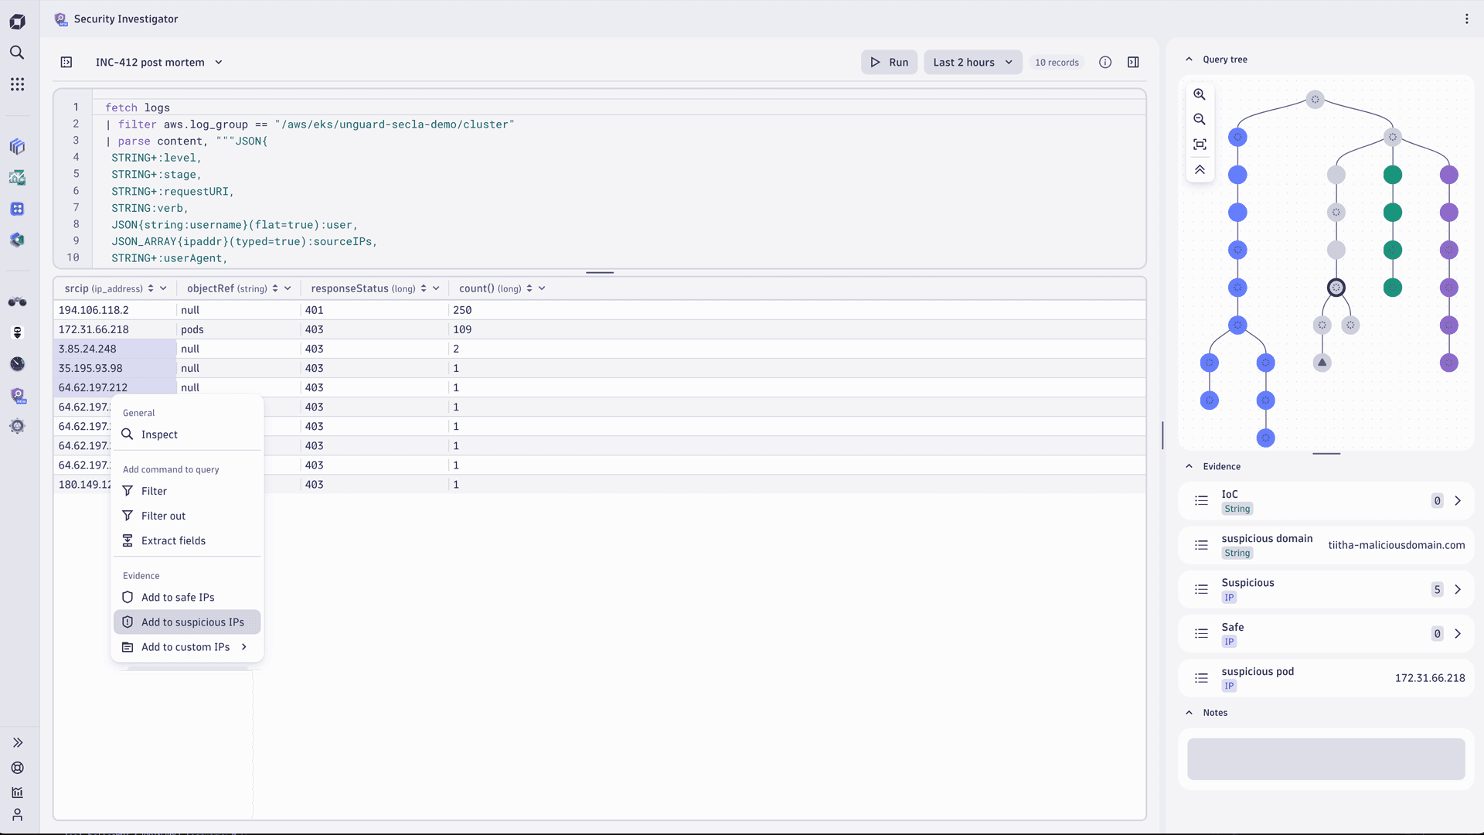
Task: Choose Filter out from the context menu
Action: [x=187, y=516]
